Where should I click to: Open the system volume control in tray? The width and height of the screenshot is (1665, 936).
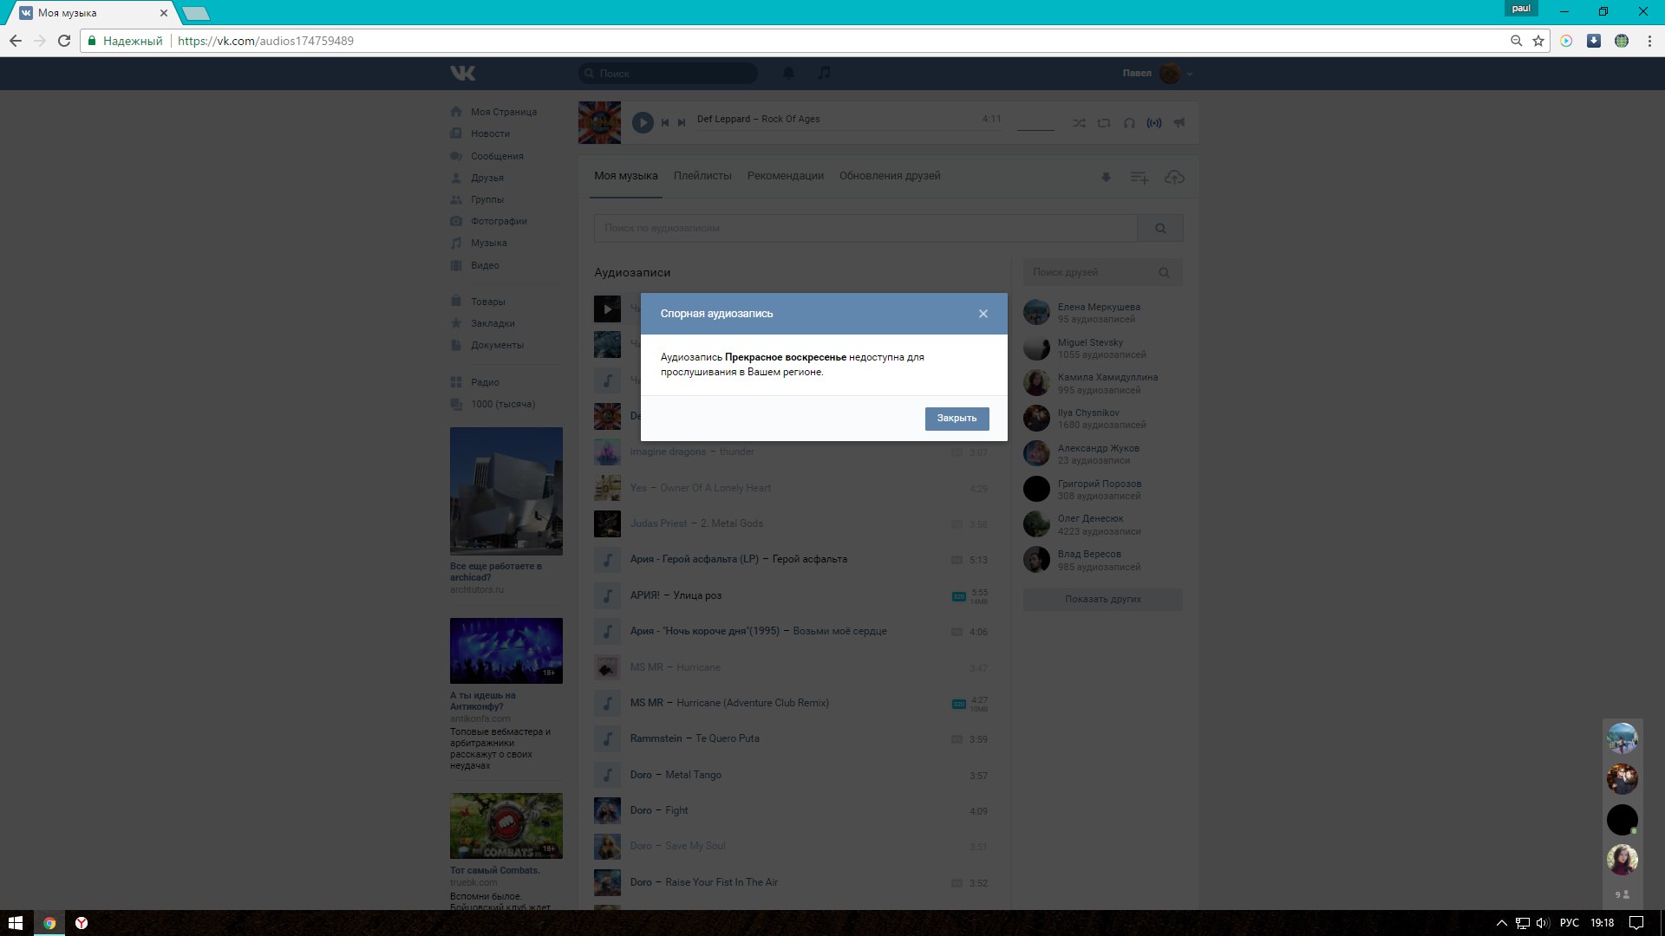point(1543,923)
